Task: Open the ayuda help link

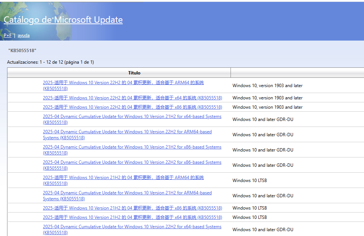Action: tap(24, 35)
